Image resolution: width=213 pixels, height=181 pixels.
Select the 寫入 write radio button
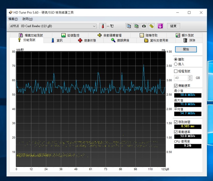click(176, 64)
